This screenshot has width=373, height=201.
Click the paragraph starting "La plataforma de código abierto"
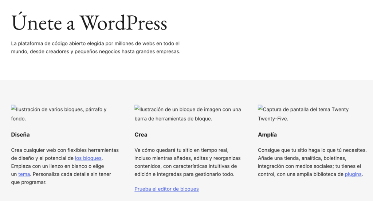[96, 47]
